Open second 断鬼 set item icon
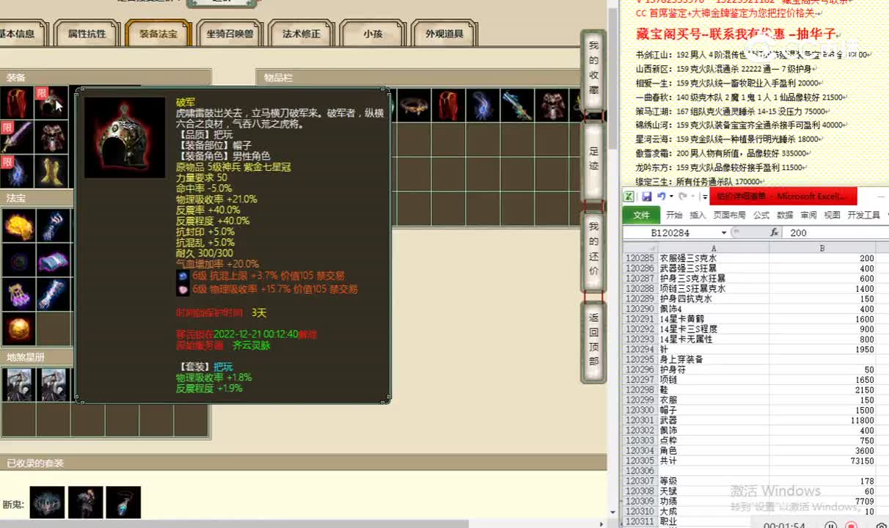Image resolution: width=889 pixels, height=528 pixels. (85, 502)
